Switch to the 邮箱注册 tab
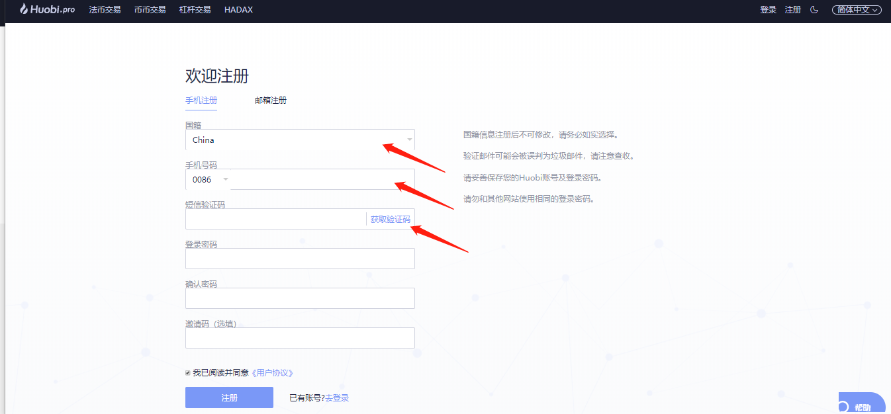This screenshot has height=414, width=891. coord(271,101)
